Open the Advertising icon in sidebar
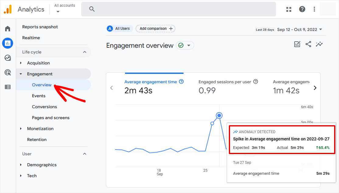 8,72
